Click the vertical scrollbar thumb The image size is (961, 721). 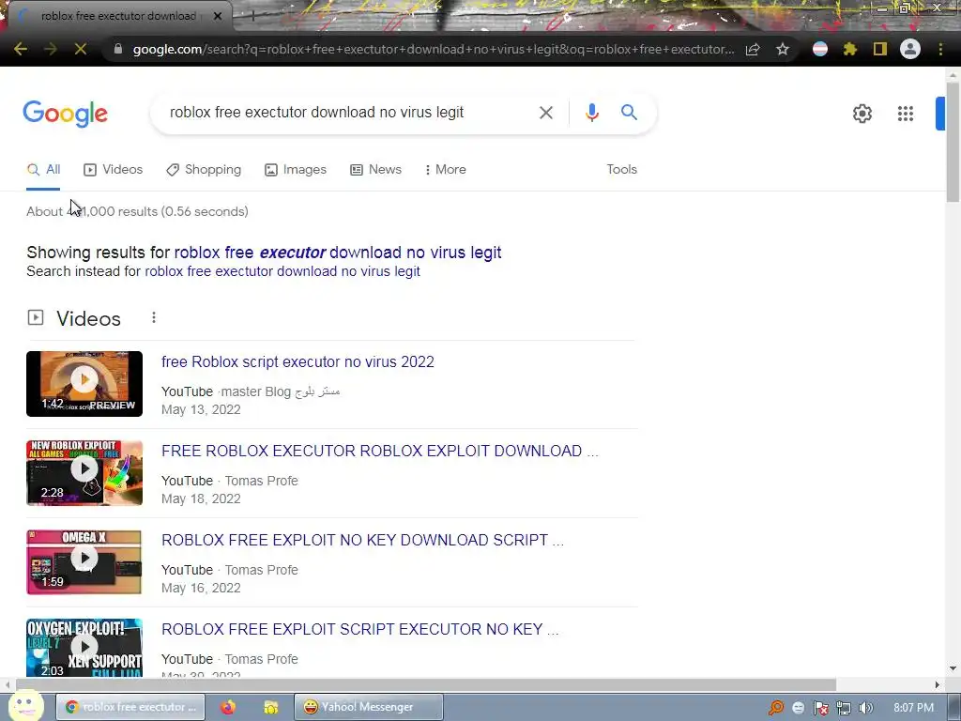(x=953, y=141)
